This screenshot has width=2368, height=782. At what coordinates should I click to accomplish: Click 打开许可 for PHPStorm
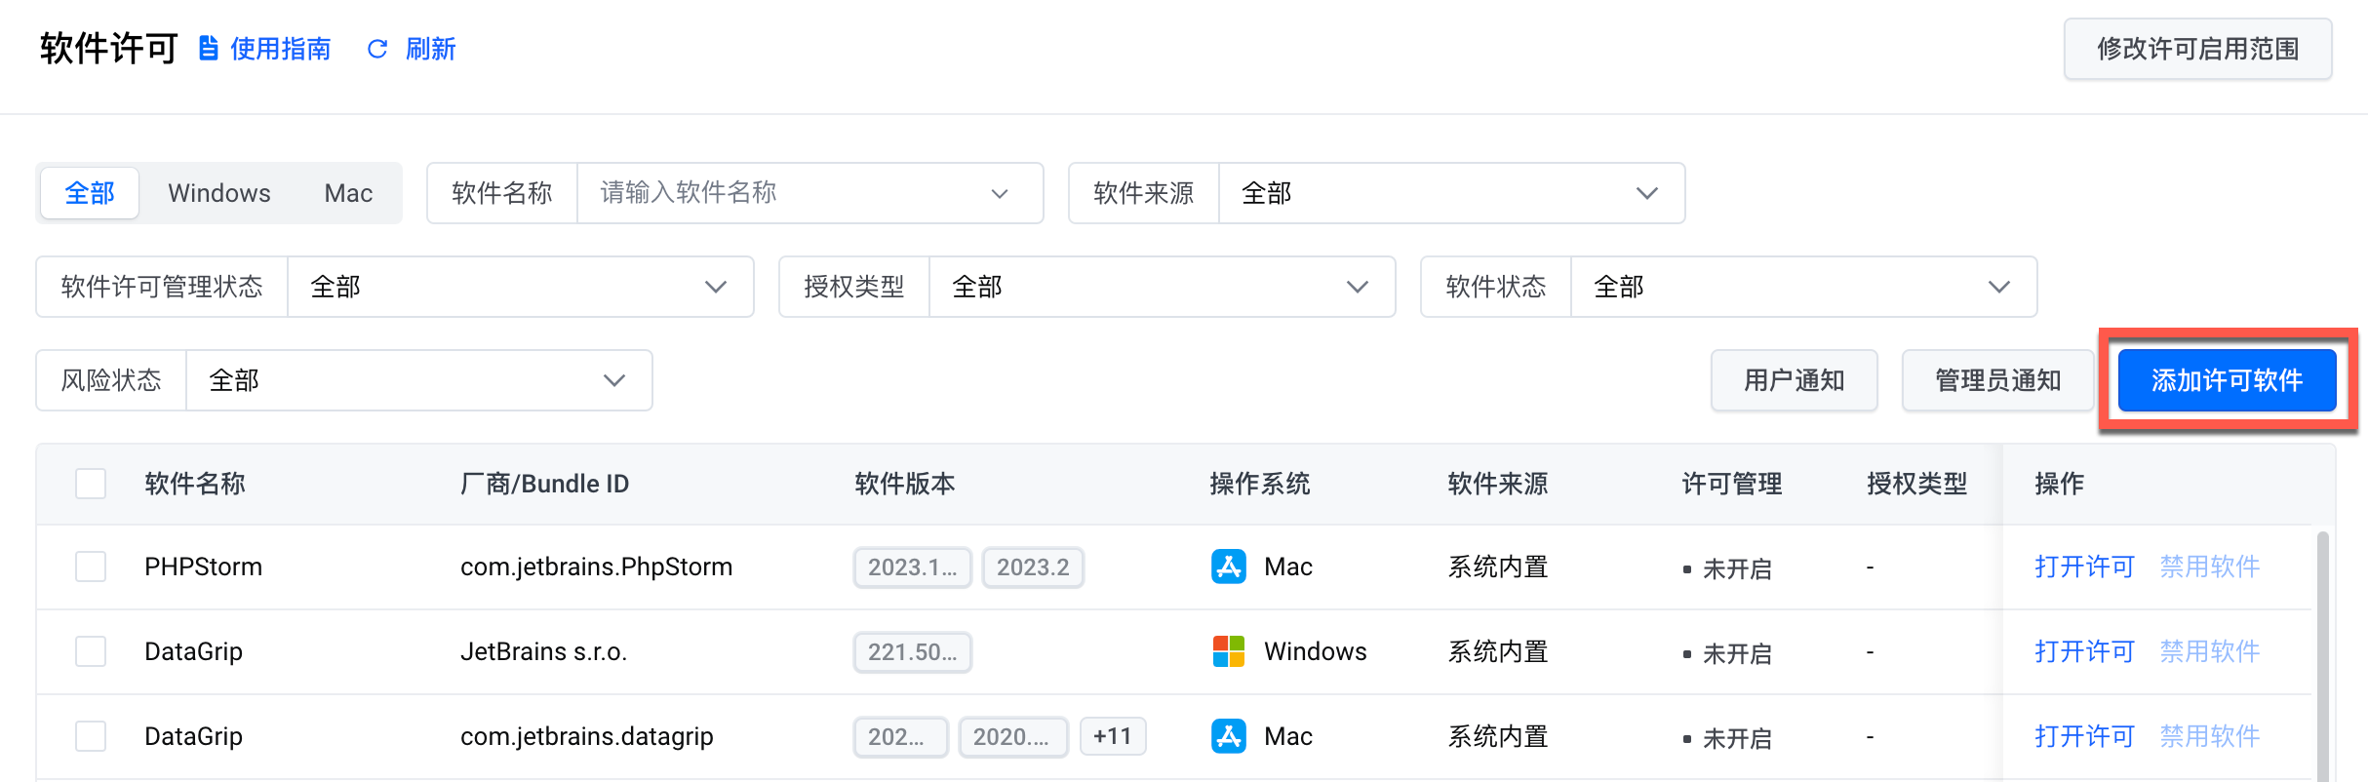pyautogui.click(x=2084, y=567)
